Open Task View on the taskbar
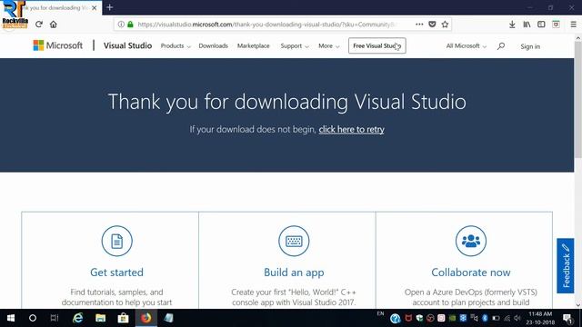This screenshot has height=327, width=582. (55, 318)
